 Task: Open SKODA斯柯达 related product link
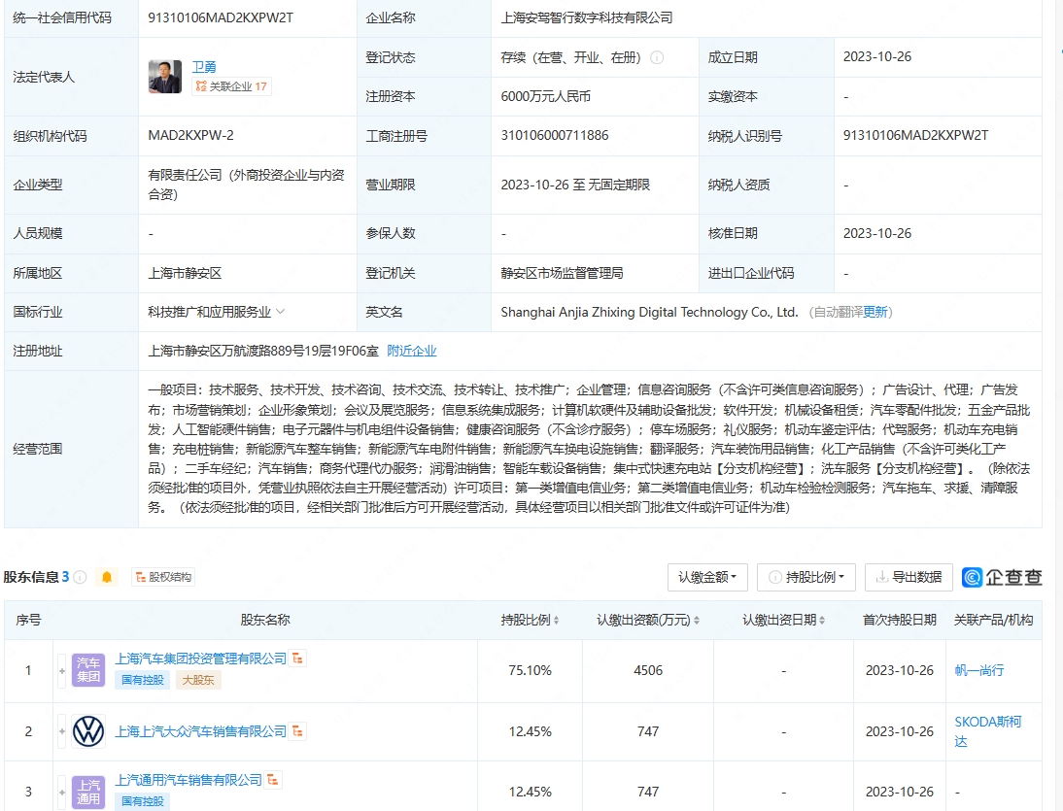point(988,731)
